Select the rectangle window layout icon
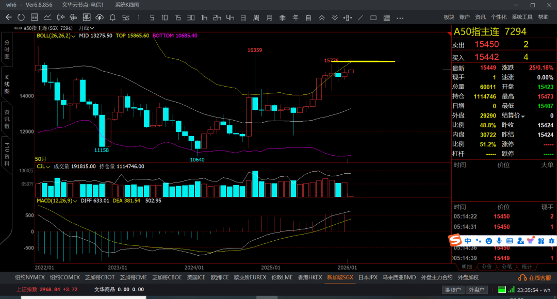The image size is (557, 299). click(x=373, y=18)
